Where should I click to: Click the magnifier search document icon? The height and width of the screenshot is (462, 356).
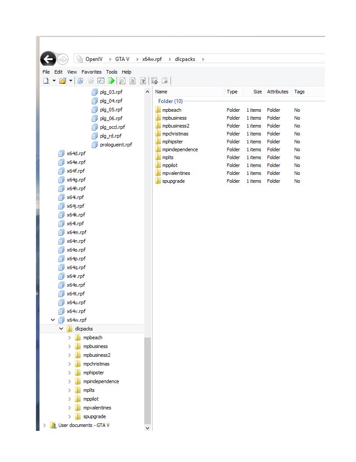point(122,81)
